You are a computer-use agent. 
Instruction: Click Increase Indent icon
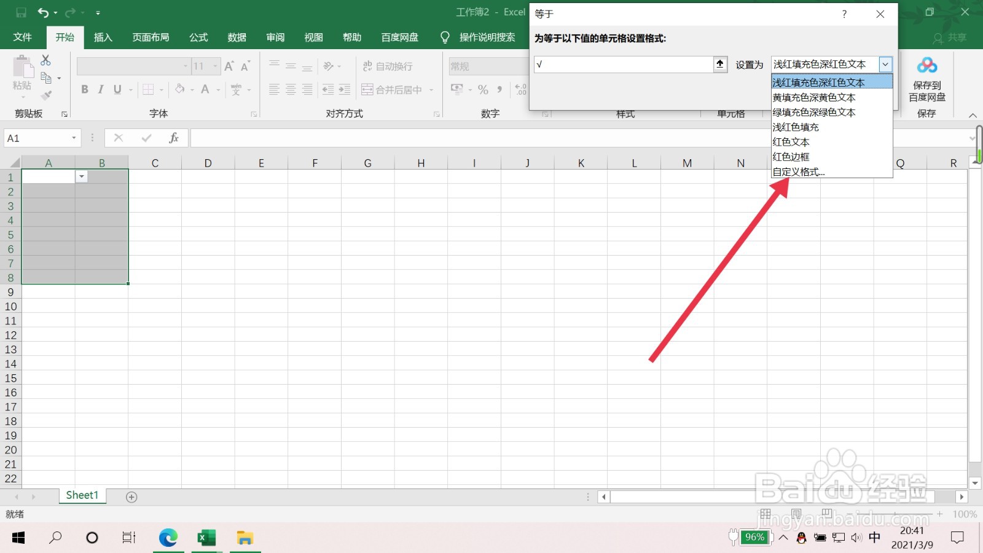click(345, 90)
